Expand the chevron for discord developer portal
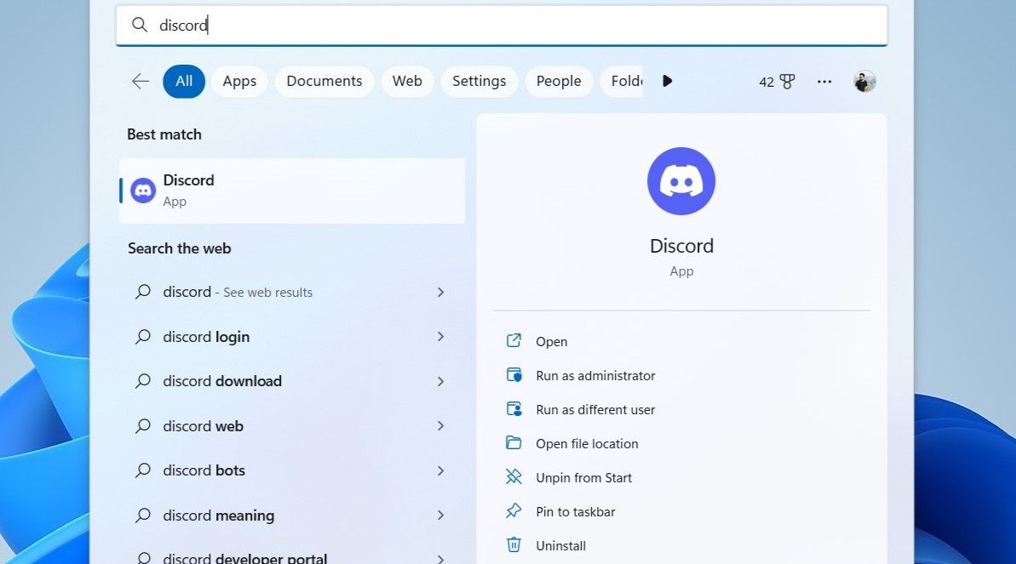This screenshot has height=564, width=1016. coord(440,559)
